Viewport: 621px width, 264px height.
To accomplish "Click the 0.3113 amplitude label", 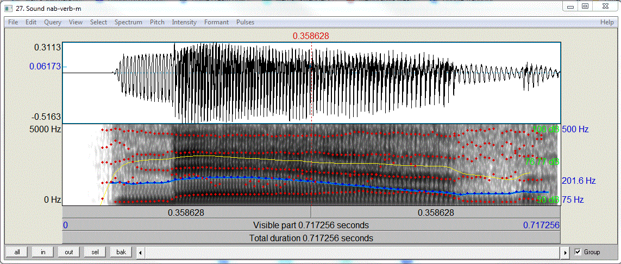I will [x=47, y=48].
